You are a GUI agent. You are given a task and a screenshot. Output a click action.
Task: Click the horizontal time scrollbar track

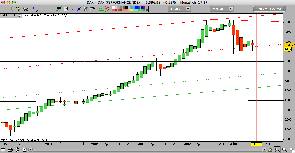point(147,150)
